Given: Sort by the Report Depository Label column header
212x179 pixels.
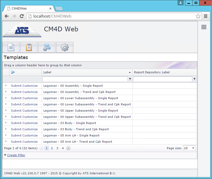Looking at the screenshot, I should coord(165,72).
